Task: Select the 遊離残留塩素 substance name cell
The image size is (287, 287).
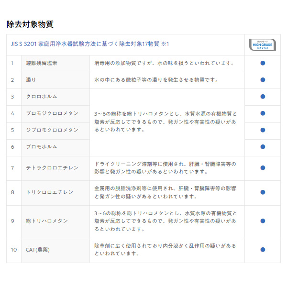Action: tap(42, 63)
